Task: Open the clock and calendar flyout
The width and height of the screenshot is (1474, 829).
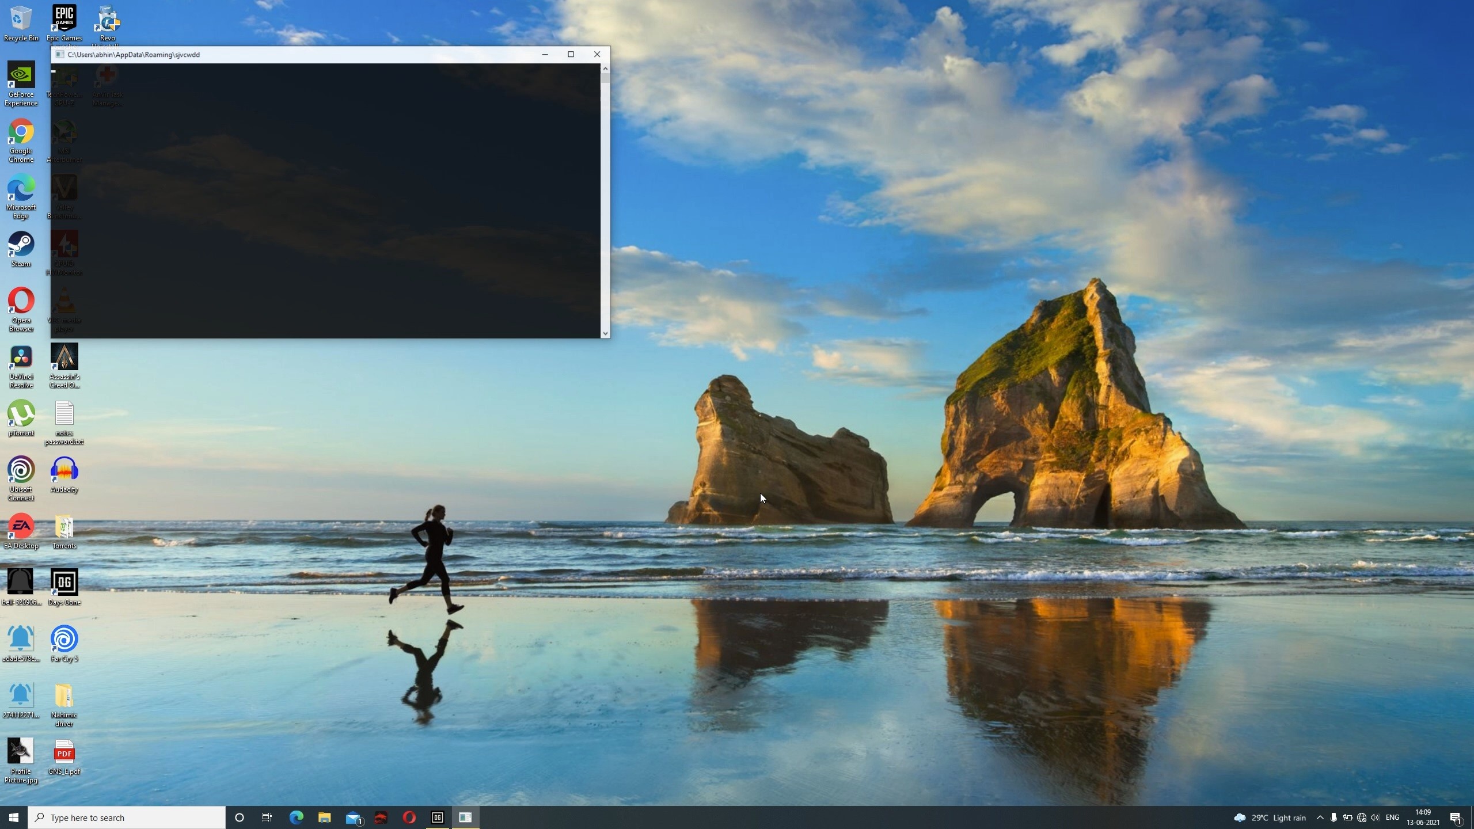Action: tap(1423, 817)
